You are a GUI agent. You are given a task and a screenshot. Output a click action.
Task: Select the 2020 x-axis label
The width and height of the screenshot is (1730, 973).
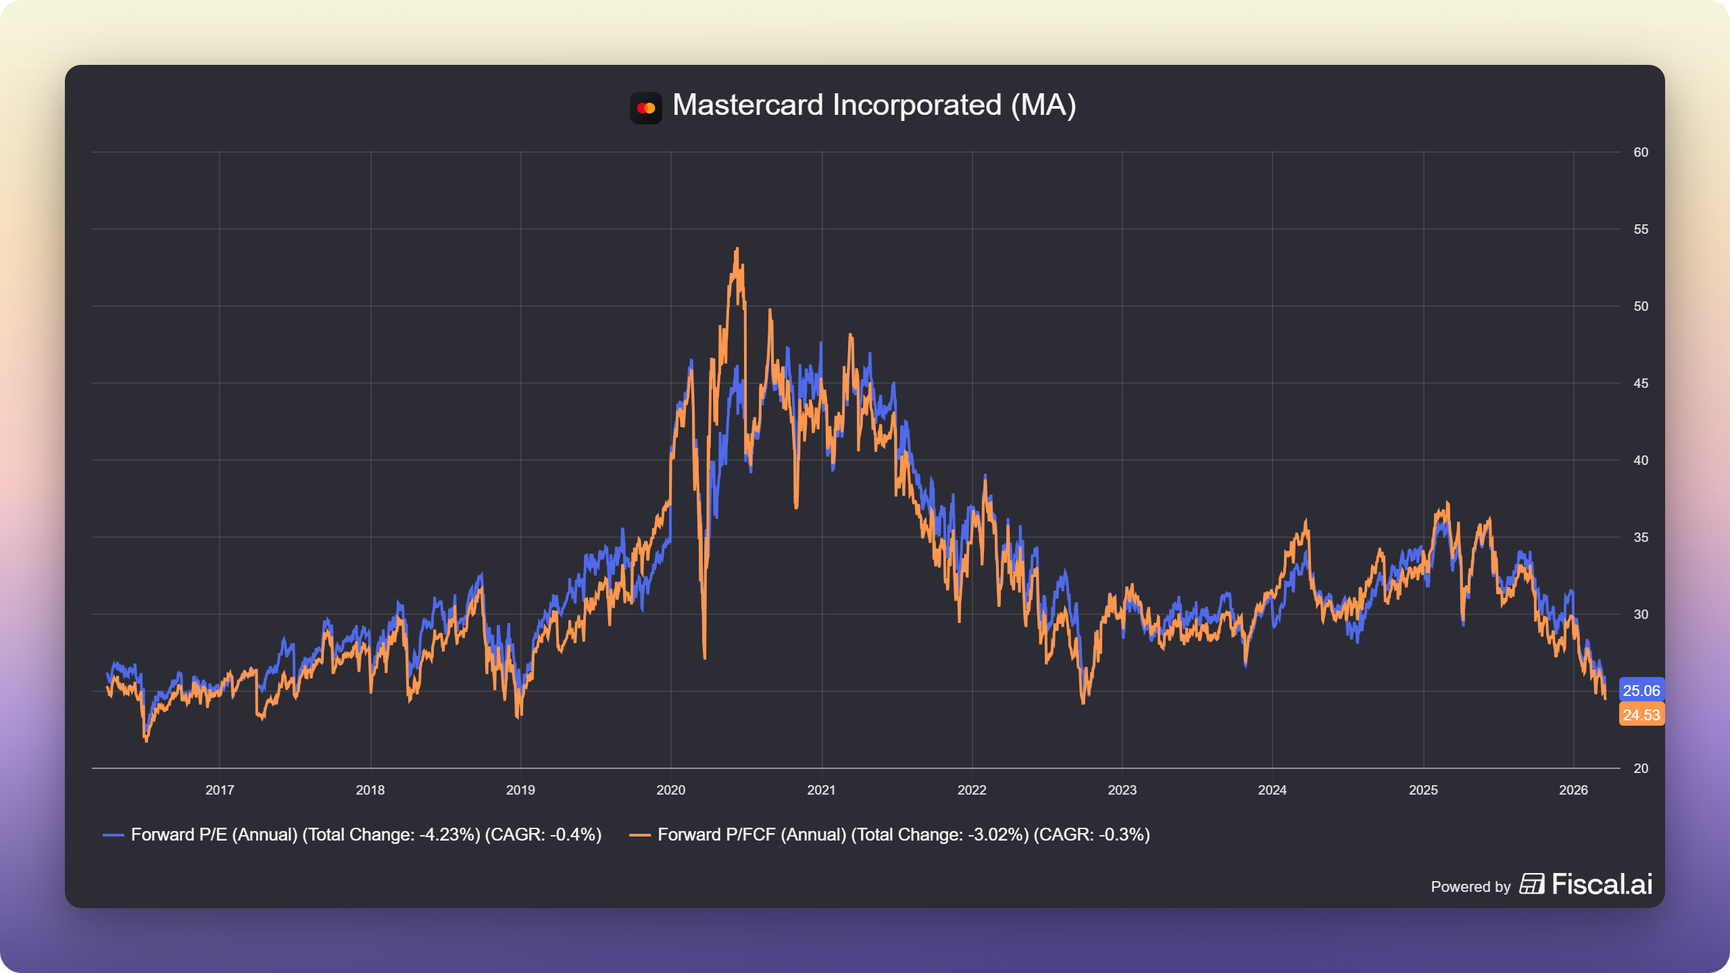[x=670, y=790]
